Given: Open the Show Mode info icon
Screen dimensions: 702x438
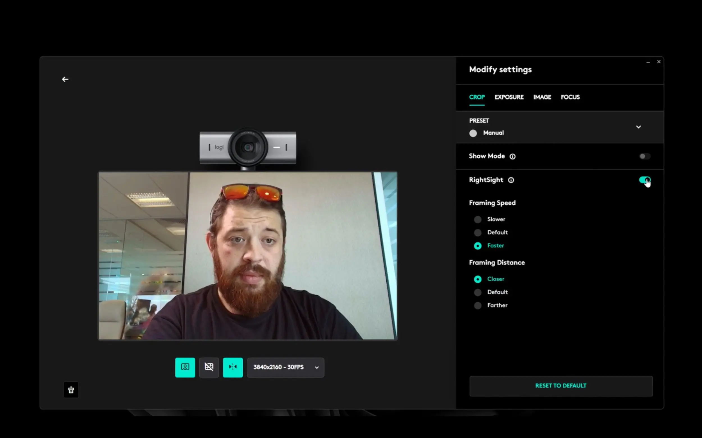Looking at the screenshot, I should coord(512,156).
